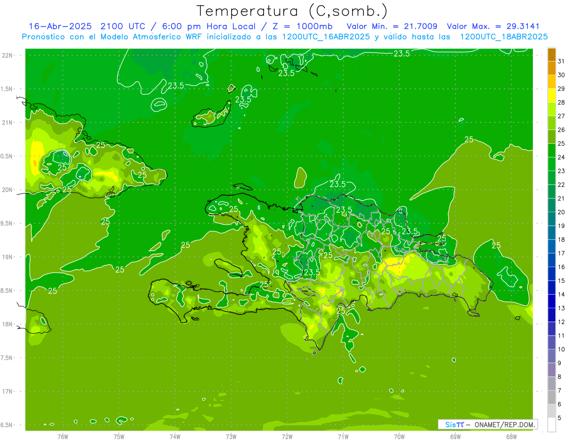The image size is (574, 443).
Task: Click the yellow 28–29 colorbar swatch
Action: point(552,96)
